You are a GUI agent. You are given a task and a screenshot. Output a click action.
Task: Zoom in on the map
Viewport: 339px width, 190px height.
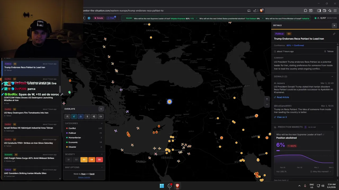tap(267, 99)
